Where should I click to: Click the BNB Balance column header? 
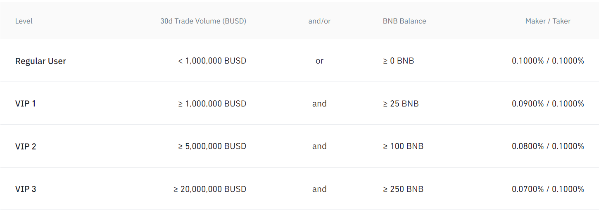pos(404,21)
